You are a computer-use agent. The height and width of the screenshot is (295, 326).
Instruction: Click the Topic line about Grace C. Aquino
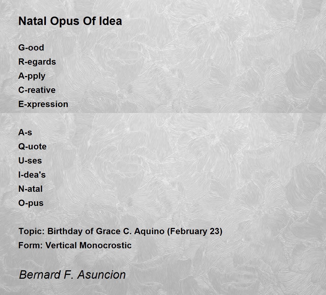[x=120, y=231]
